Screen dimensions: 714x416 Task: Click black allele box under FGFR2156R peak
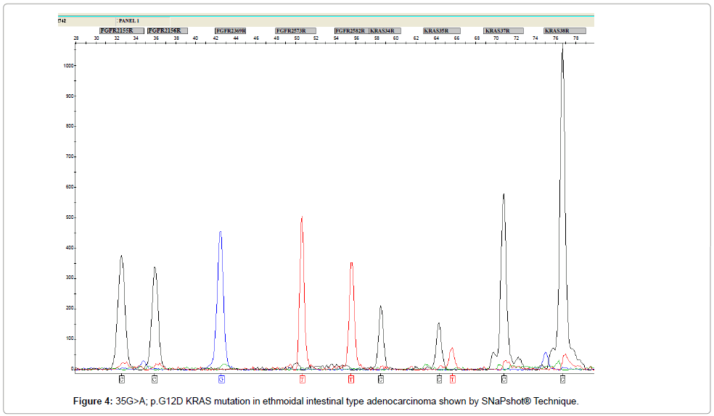[x=155, y=379]
